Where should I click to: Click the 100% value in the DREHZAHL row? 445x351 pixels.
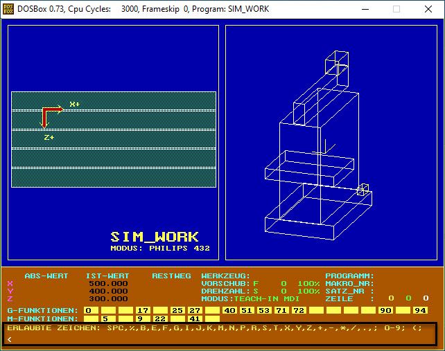pyautogui.click(x=308, y=291)
